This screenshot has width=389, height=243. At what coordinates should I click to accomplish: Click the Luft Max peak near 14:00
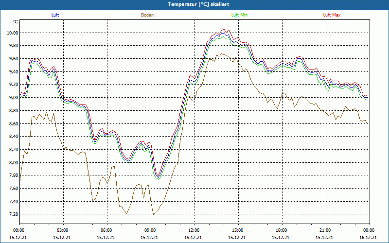224,29
